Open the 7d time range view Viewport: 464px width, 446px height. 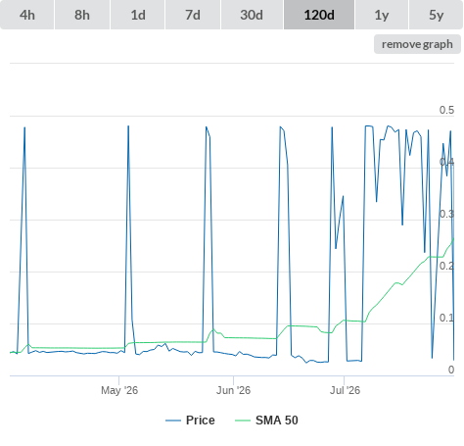193,15
